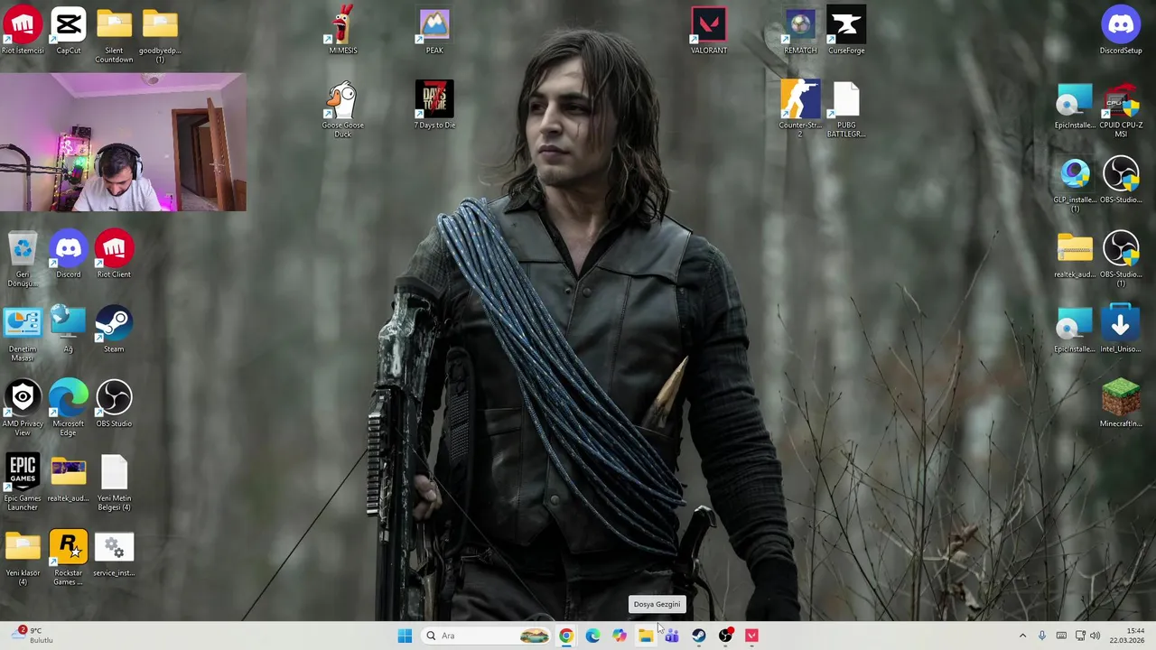Select the Microsoft Edge desktop shortcut

(x=69, y=408)
